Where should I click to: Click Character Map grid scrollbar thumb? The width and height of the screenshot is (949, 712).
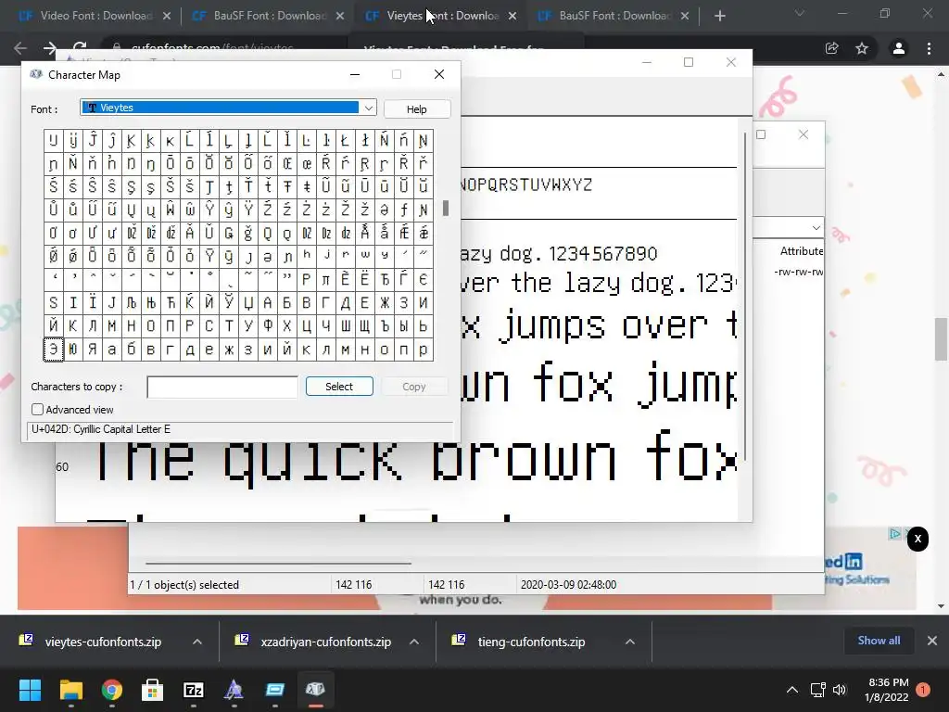click(x=446, y=209)
